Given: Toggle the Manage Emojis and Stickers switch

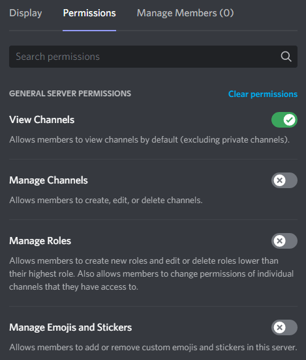Looking at the screenshot, I should point(284,327).
